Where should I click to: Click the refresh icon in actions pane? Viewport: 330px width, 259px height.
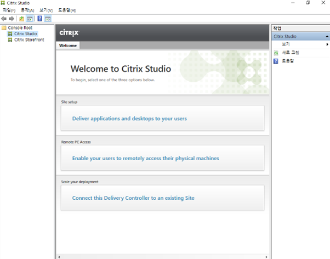[276, 53]
